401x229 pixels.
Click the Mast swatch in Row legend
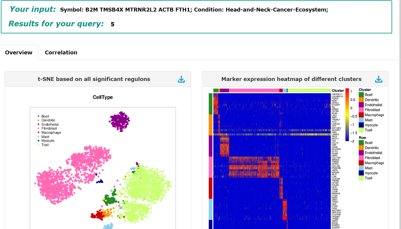pos(361,168)
